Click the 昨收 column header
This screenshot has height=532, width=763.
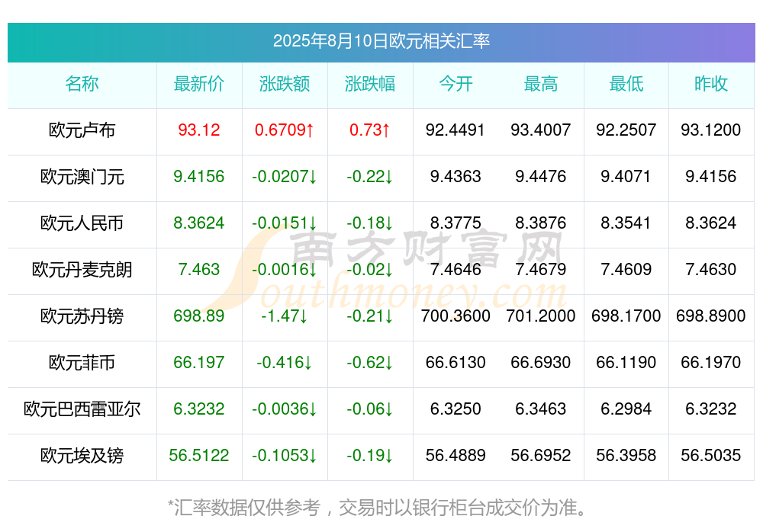click(x=711, y=84)
